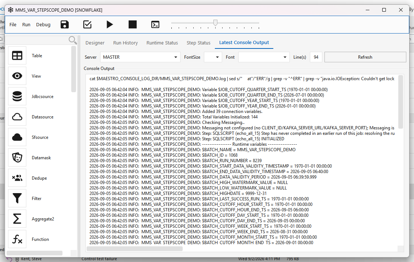Click the Added 39 connection variables line

[x=176, y=112]
